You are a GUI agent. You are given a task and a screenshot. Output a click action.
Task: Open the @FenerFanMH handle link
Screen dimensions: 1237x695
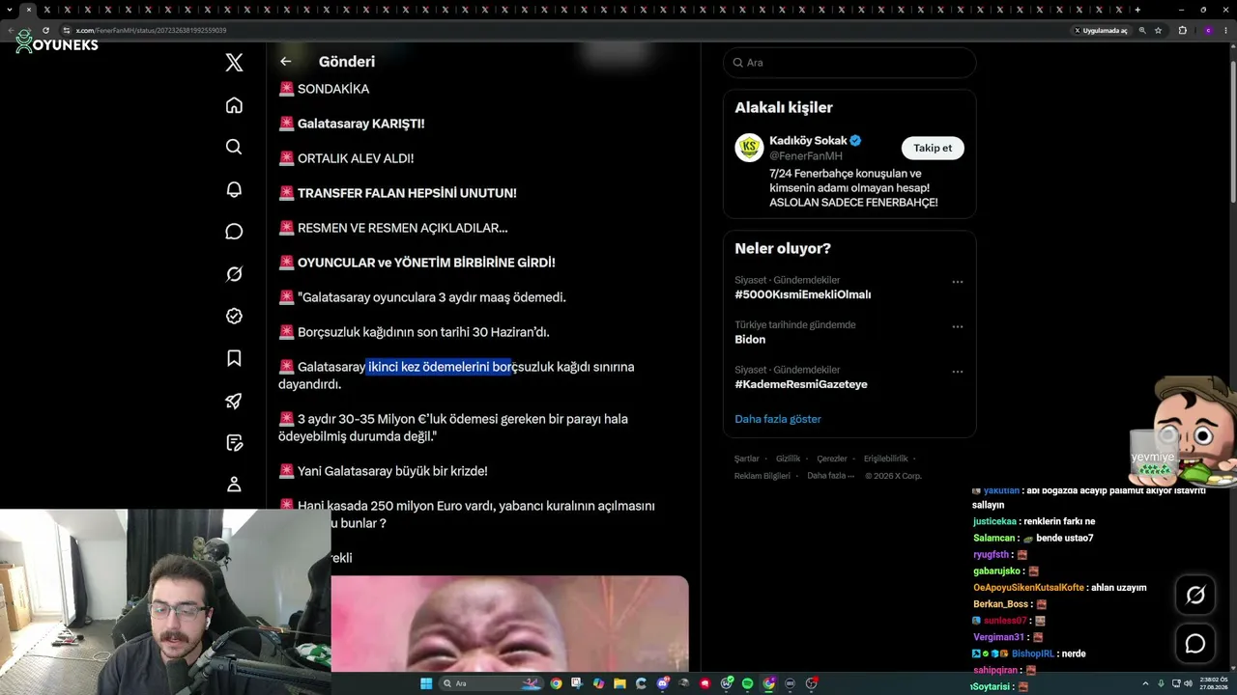[x=806, y=155]
